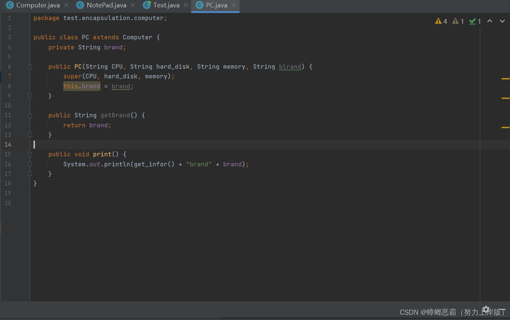This screenshot has width=510, height=320.
Task: Collapse the print method fold on line 15
Action: click(x=30, y=154)
